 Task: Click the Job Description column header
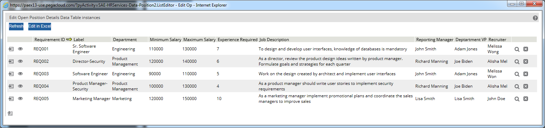coord(274,40)
